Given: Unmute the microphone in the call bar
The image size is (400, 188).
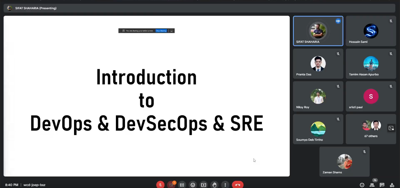Looking at the screenshot, I should [x=160, y=185].
